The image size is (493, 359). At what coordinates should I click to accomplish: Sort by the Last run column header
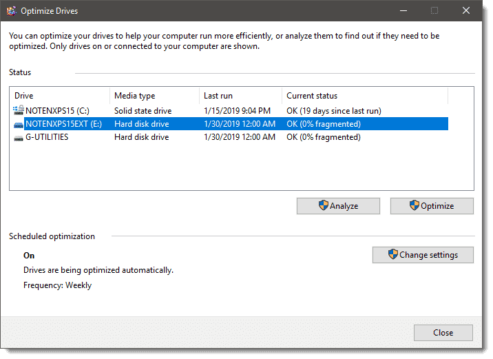click(x=240, y=96)
